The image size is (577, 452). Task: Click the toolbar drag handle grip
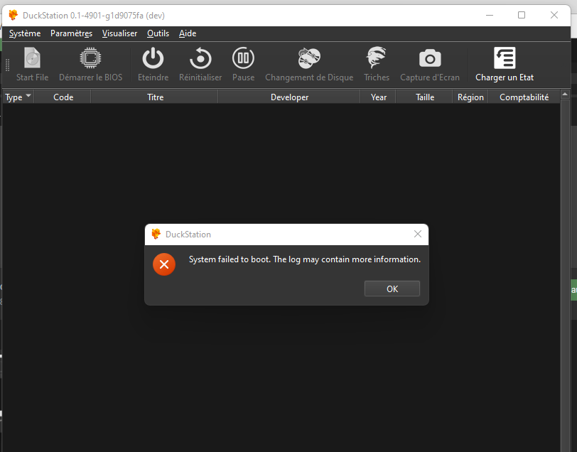(7, 65)
